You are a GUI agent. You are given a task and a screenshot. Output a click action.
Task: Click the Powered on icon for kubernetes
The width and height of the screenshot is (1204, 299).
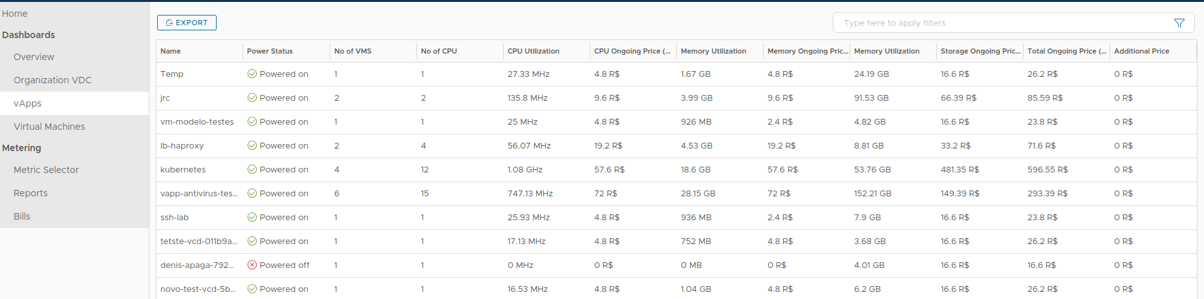252,169
